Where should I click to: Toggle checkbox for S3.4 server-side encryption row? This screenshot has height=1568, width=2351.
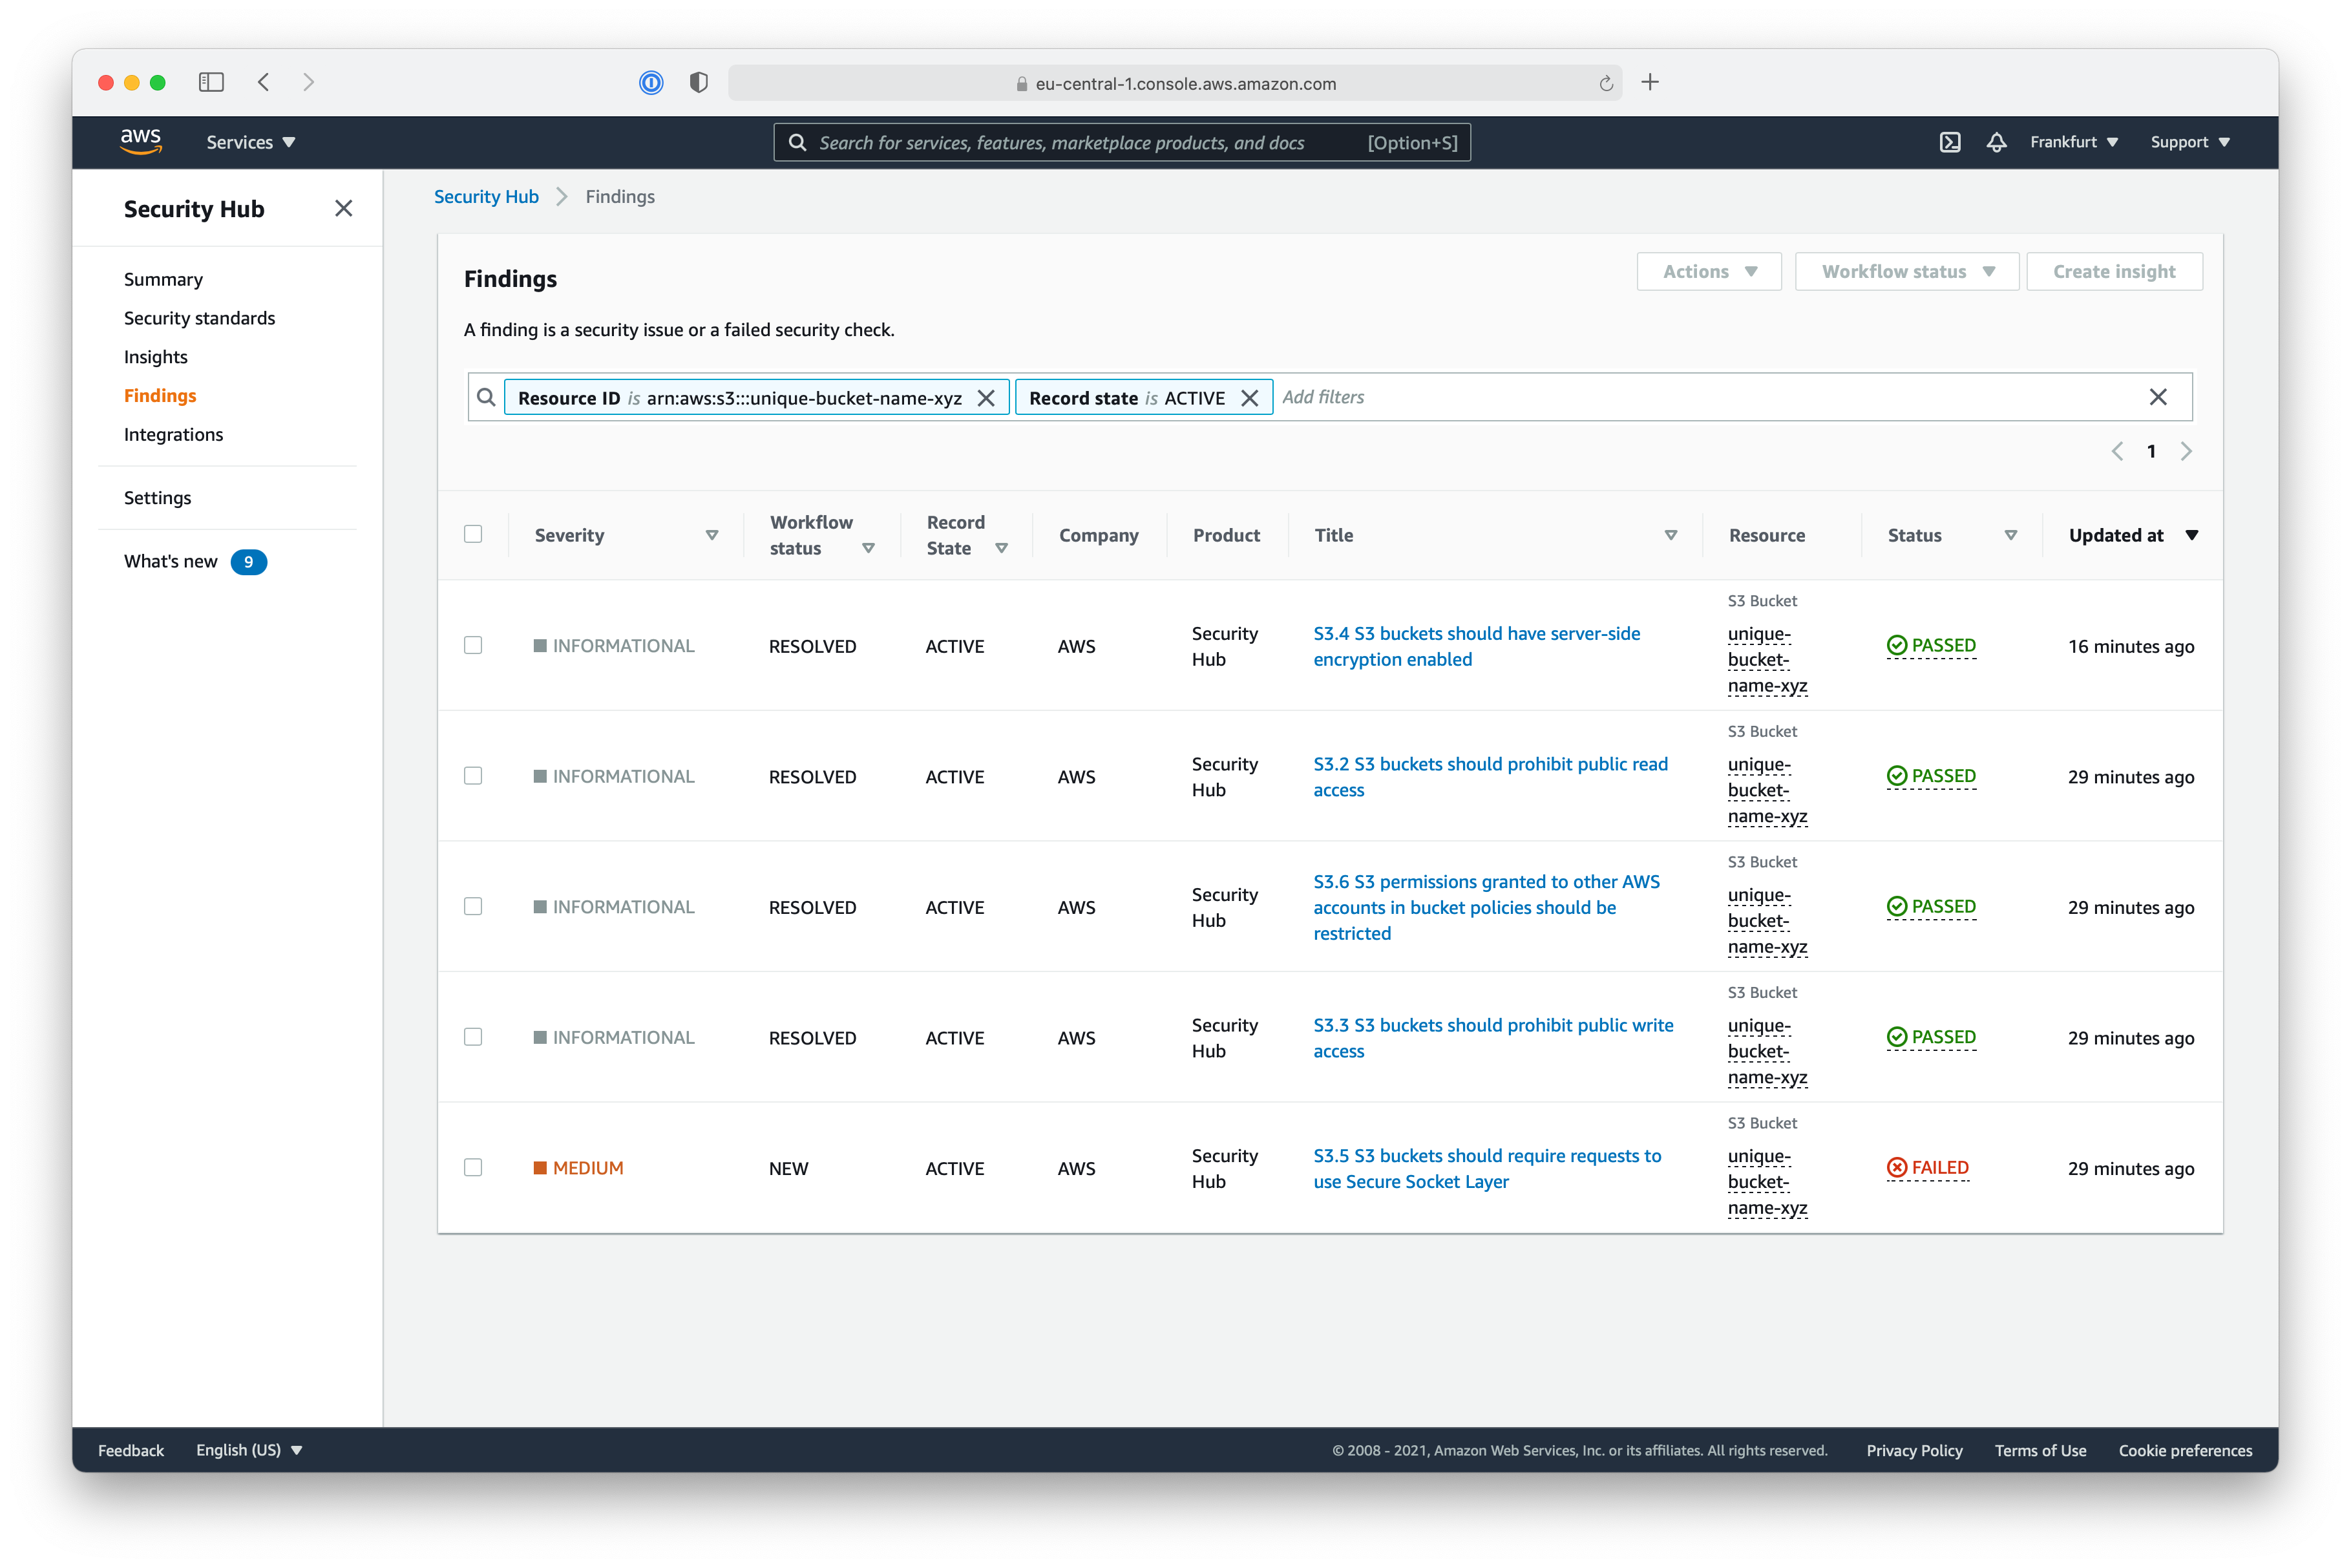(474, 646)
